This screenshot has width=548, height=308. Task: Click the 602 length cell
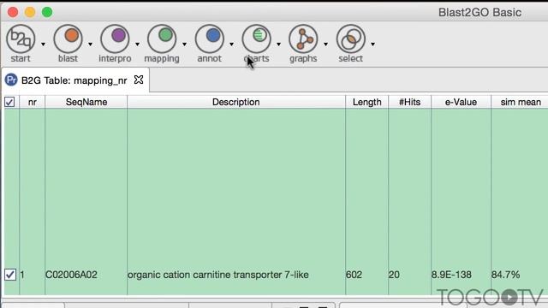(354, 275)
